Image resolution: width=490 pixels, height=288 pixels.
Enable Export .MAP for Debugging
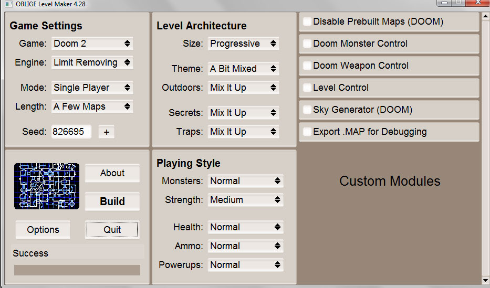click(x=307, y=132)
